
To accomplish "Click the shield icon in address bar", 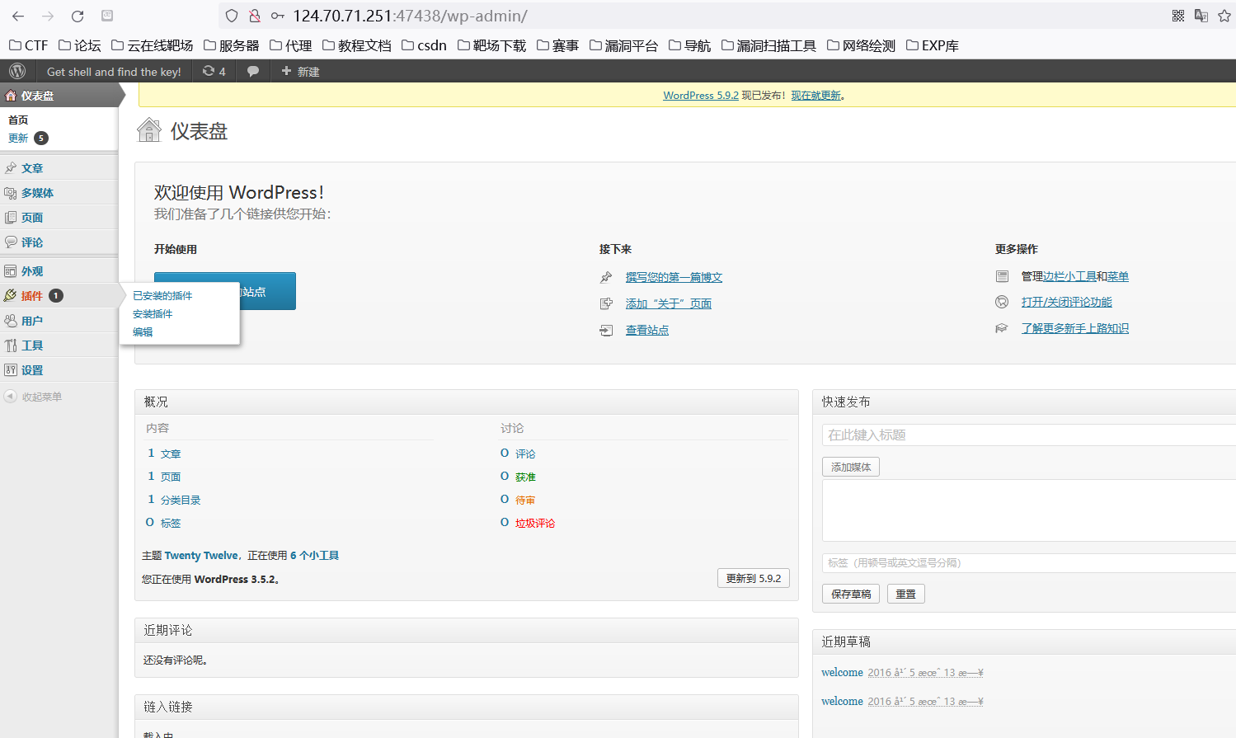I will coord(232,16).
